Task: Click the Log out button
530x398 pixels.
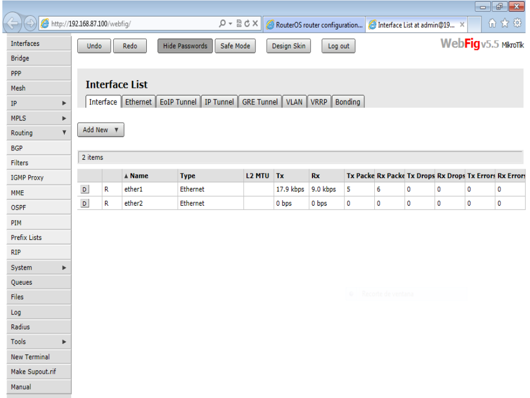Action: tap(338, 46)
